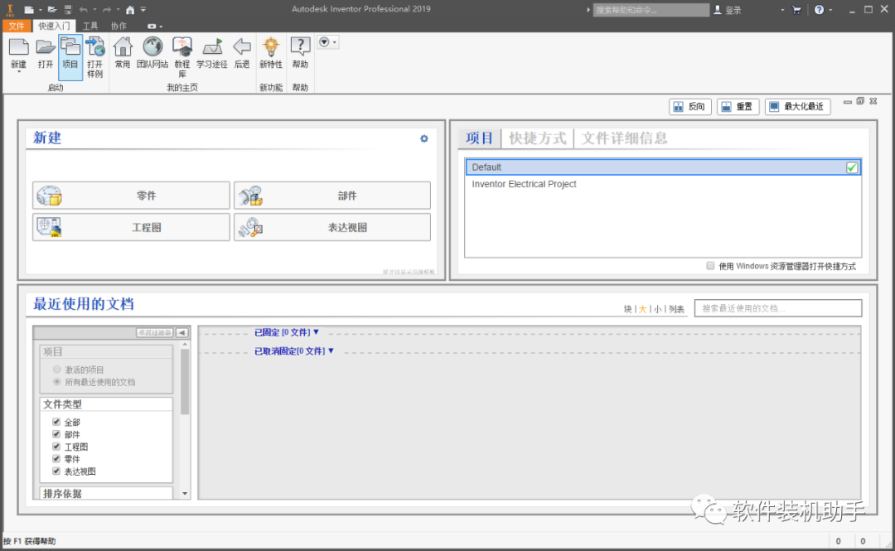Select the 所有最近使用的文档 radio button
This screenshot has width=895, height=551.
coord(56,381)
